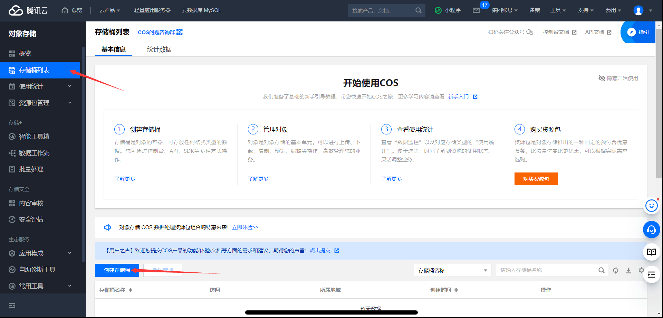
Task: Contact customer service via headset icon
Action: click(x=651, y=230)
